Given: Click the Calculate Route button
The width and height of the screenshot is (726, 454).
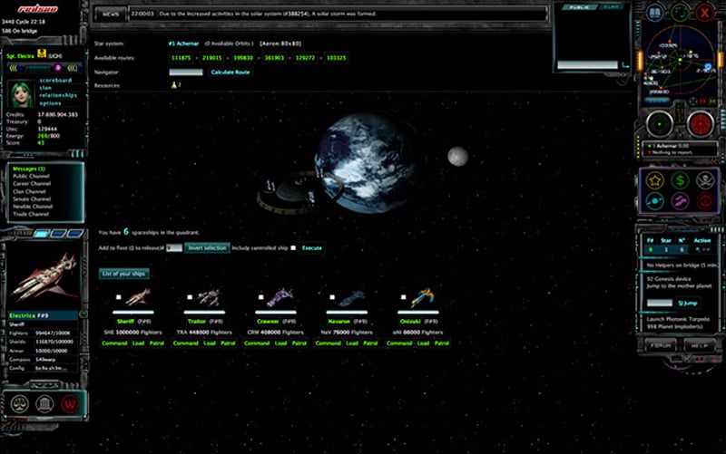Looking at the screenshot, I should [x=231, y=72].
